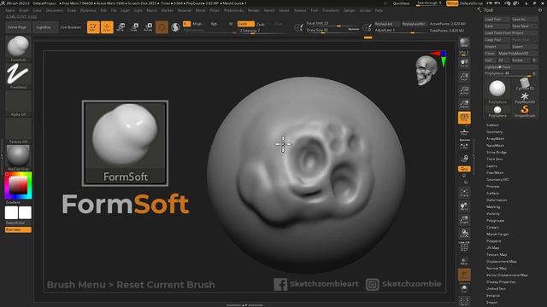The height and width of the screenshot is (307, 547).
Task: Open the Stroke menu
Action: [284, 10]
